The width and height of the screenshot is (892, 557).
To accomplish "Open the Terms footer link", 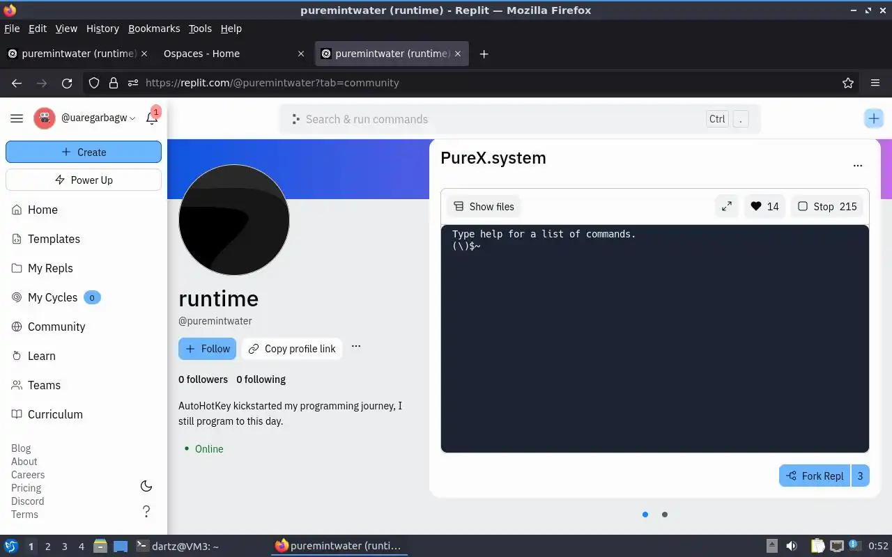I will tap(24, 515).
